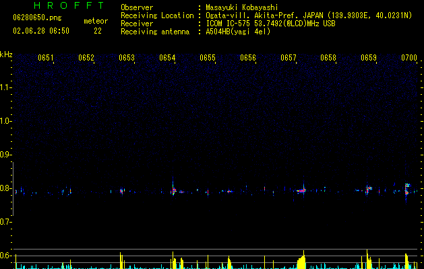
Task: Click the yellow intensity peak below 0653
Action: (x=122, y=261)
